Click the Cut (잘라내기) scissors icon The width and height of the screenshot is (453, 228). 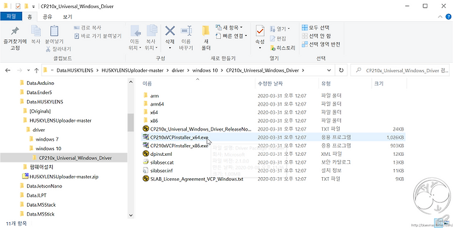click(x=48, y=49)
